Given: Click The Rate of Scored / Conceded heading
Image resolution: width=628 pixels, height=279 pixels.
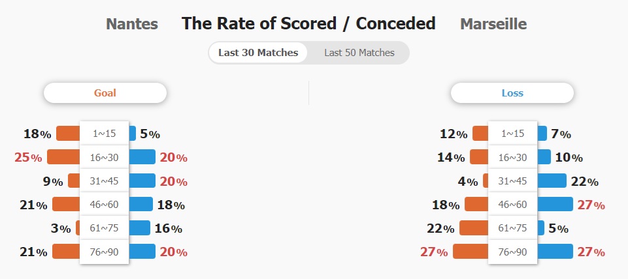Looking at the screenshot, I should tap(308, 24).
